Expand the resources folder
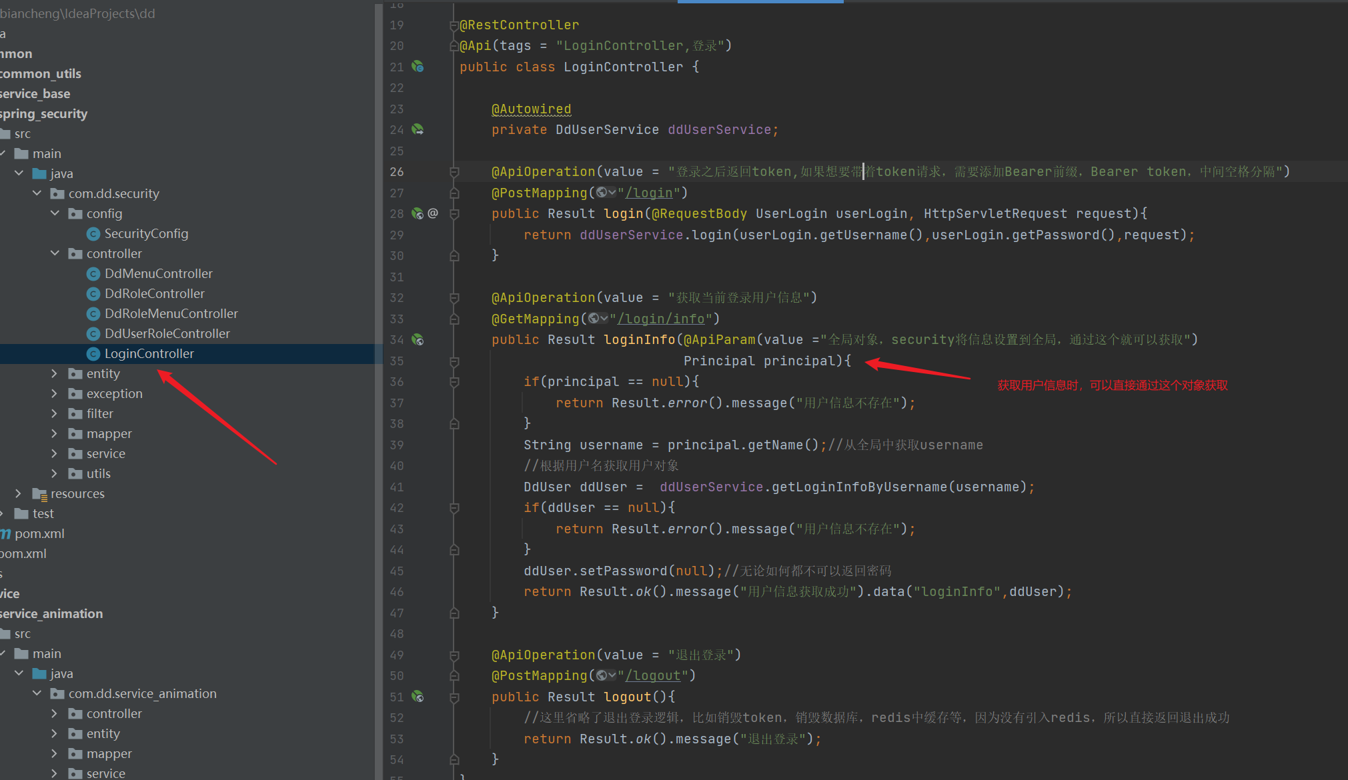The image size is (1348, 780). coord(19,493)
